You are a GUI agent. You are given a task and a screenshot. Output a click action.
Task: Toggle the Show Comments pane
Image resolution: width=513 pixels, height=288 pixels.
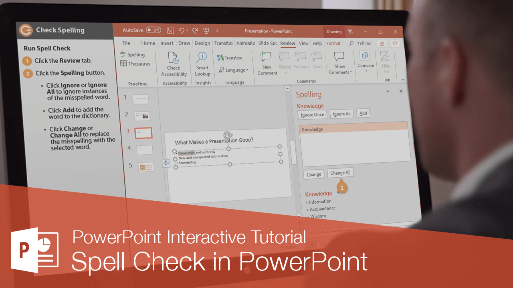click(339, 63)
